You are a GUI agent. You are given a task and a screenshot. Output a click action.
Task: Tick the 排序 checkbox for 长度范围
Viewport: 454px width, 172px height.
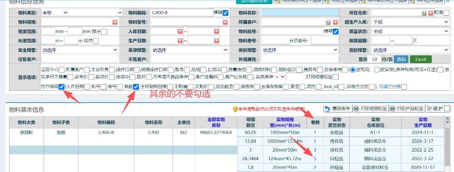pyautogui.click(x=96, y=41)
